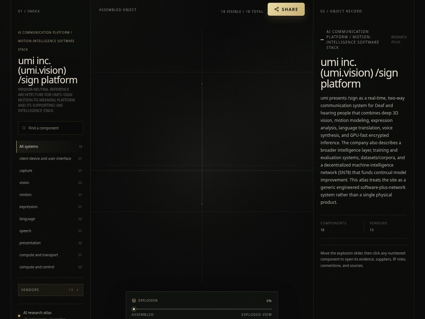Select the language category
Image resolution: width=425 pixels, height=319 pixels.
click(50, 219)
